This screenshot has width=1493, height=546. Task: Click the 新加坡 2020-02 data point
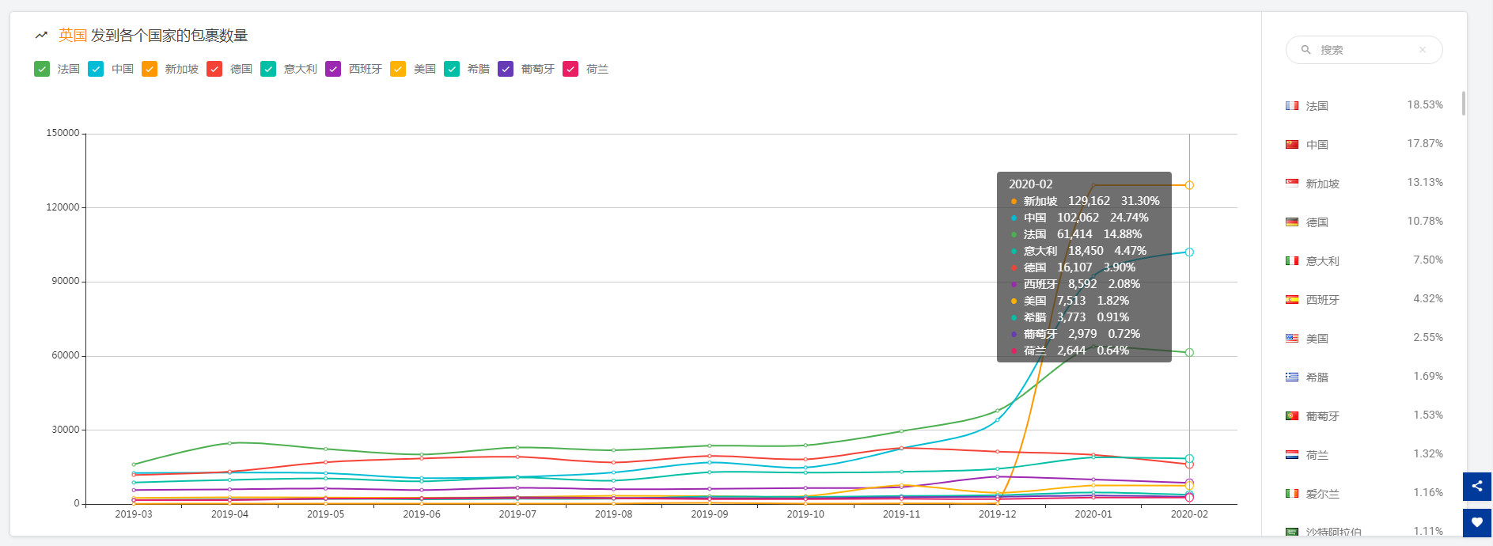(x=1188, y=185)
